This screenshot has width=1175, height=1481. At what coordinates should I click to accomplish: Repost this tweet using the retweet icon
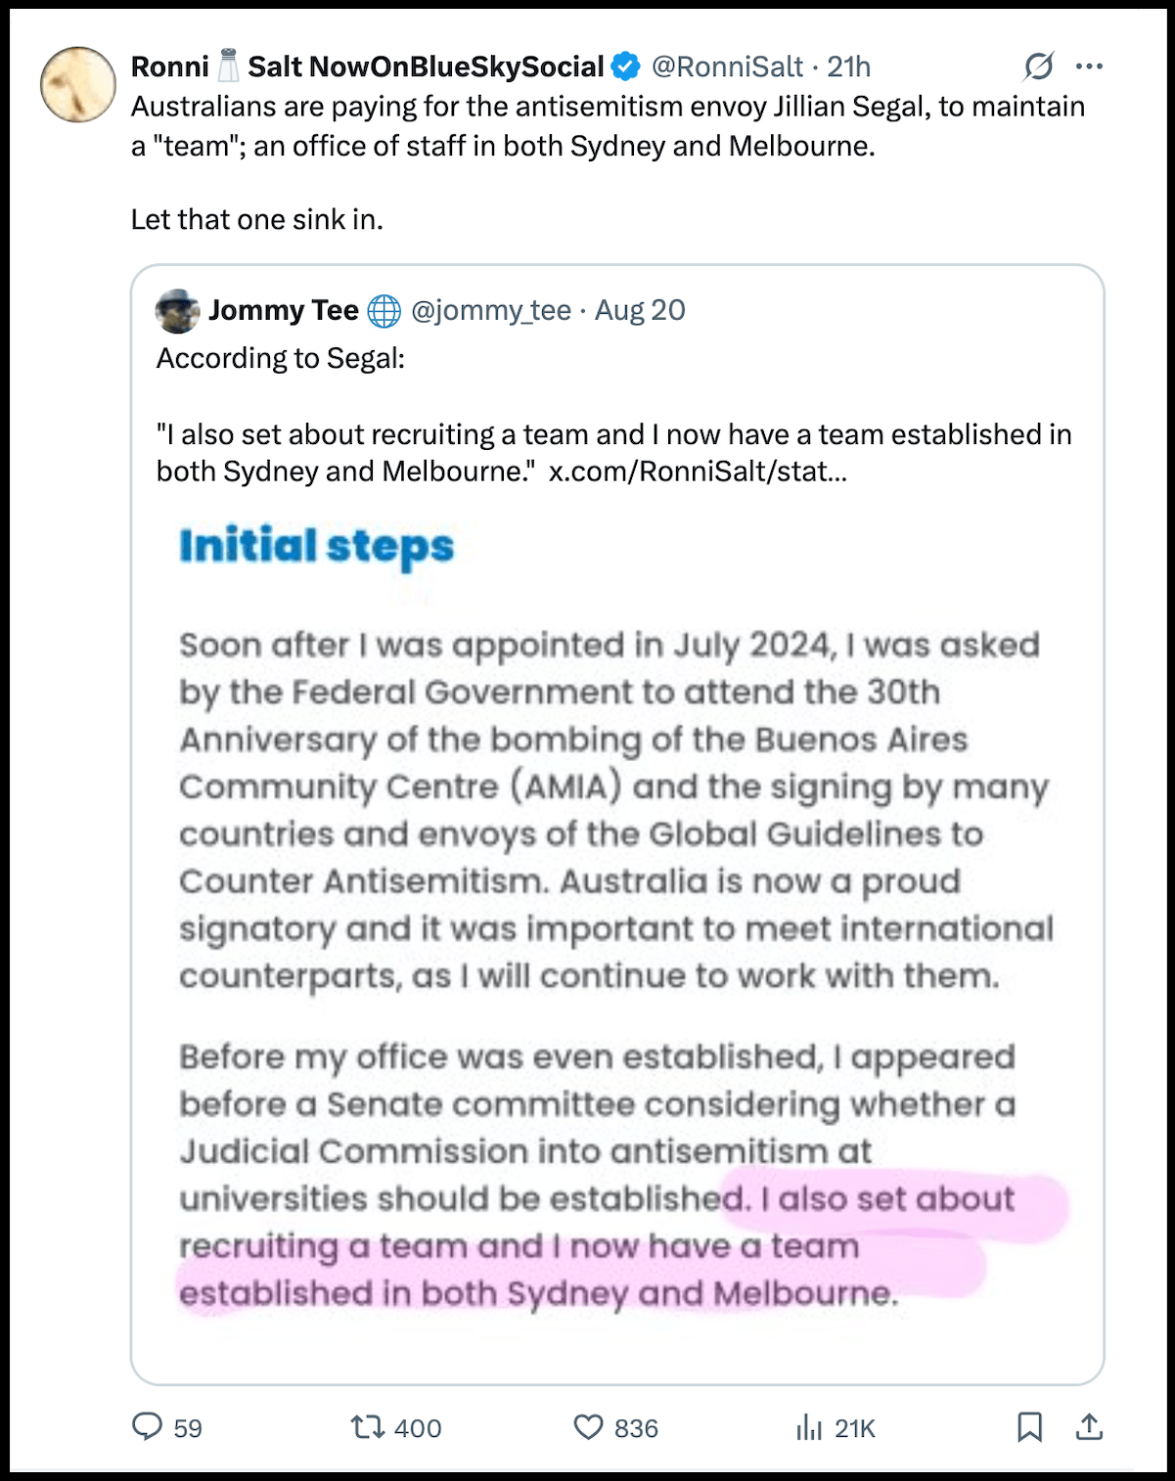368,1427
